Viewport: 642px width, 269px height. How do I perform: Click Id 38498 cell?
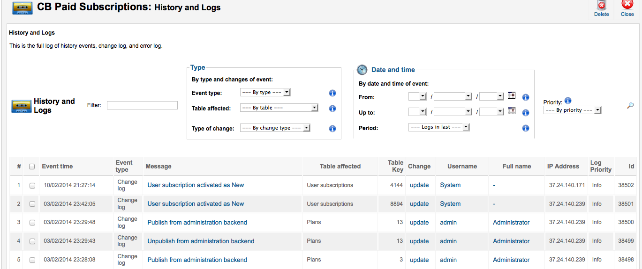pyautogui.click(x=626, y=260)
